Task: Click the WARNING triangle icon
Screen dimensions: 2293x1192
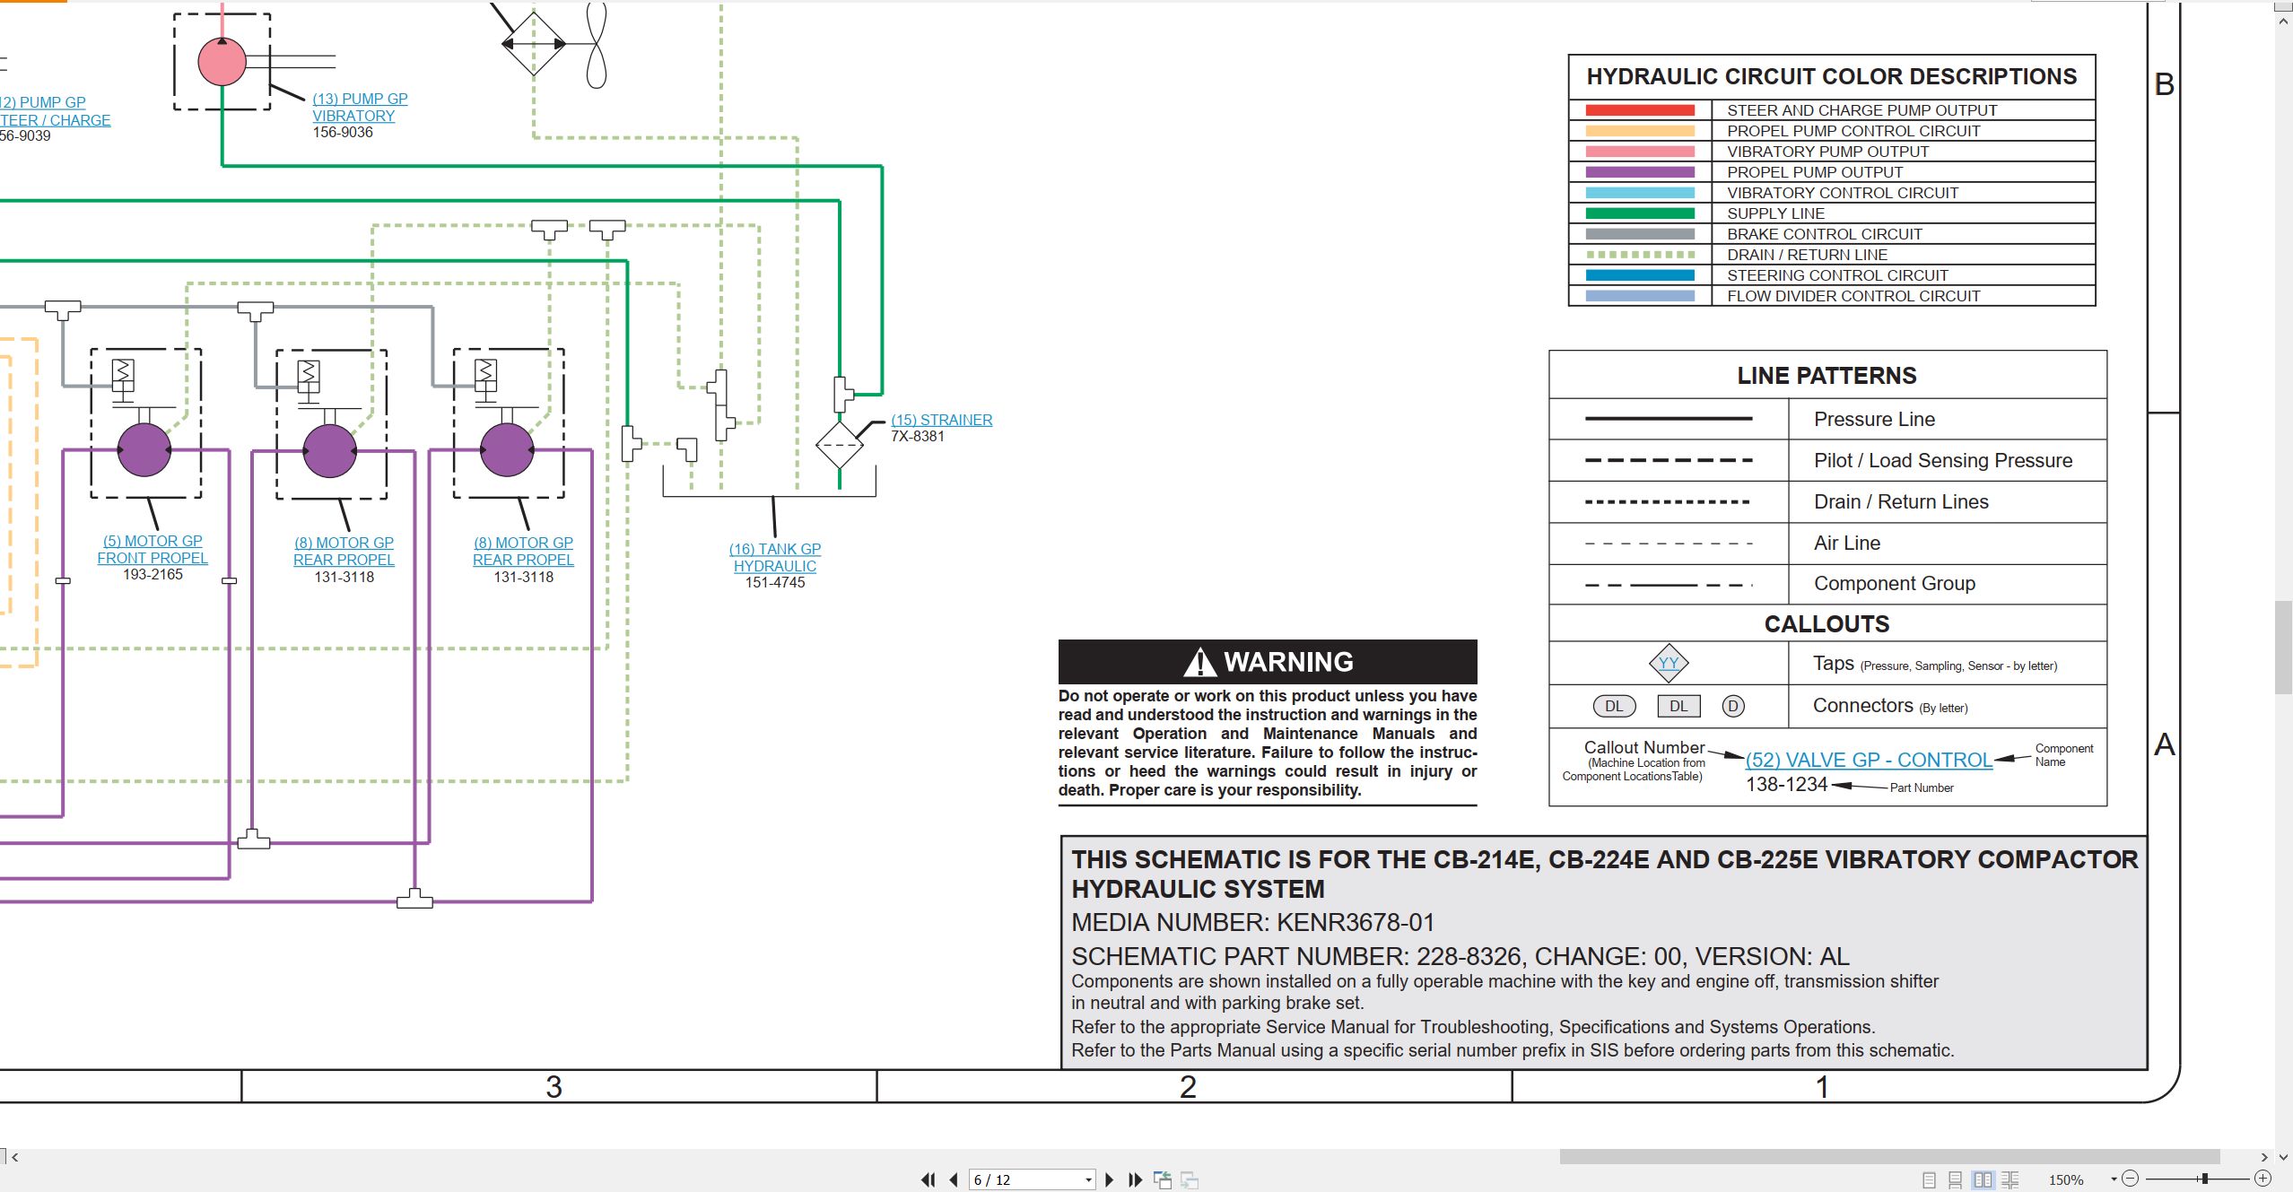Action: click(1199, 663)
